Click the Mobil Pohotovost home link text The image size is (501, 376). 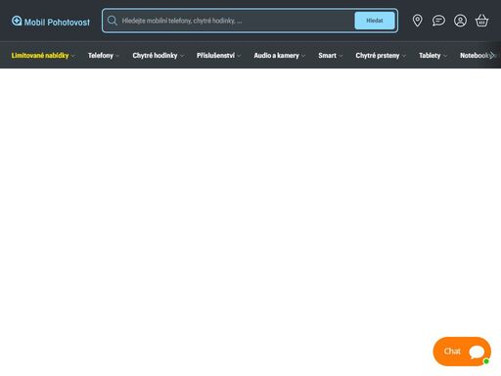coord(57,23)
